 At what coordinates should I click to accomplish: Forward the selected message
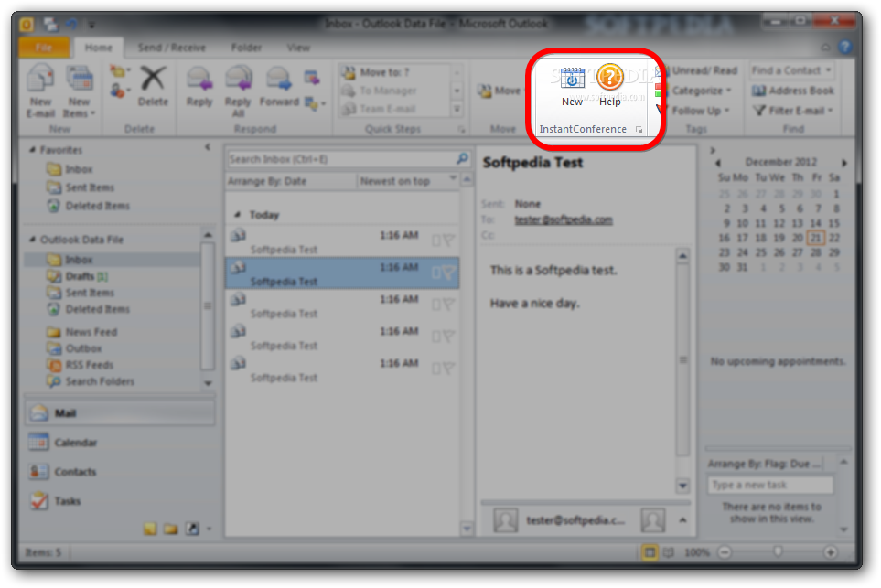[x=279, y=86]
